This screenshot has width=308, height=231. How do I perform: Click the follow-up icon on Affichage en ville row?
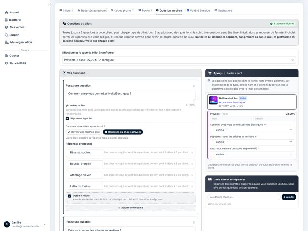[x=192, y=175]
